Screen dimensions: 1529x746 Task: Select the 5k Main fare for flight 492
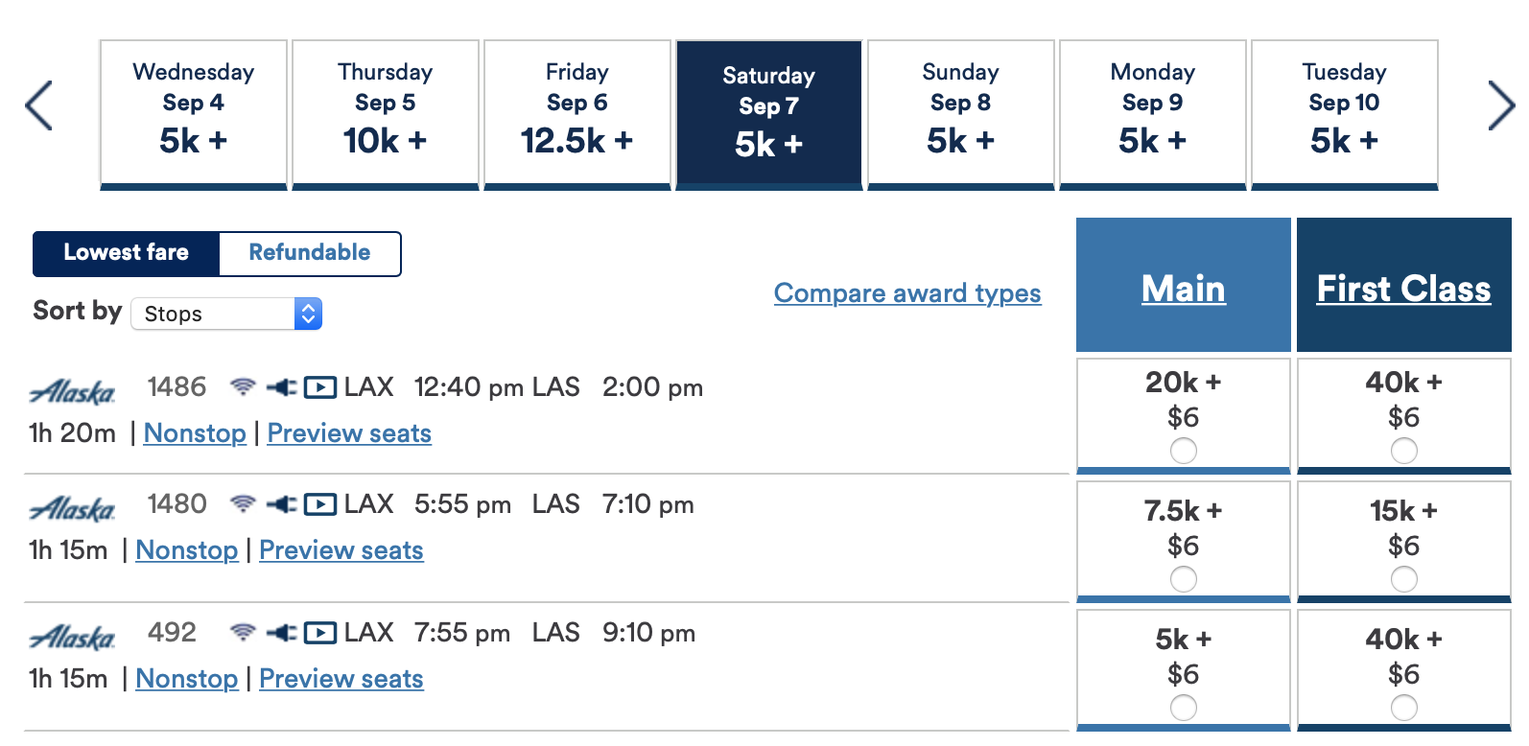[1183, 707]
